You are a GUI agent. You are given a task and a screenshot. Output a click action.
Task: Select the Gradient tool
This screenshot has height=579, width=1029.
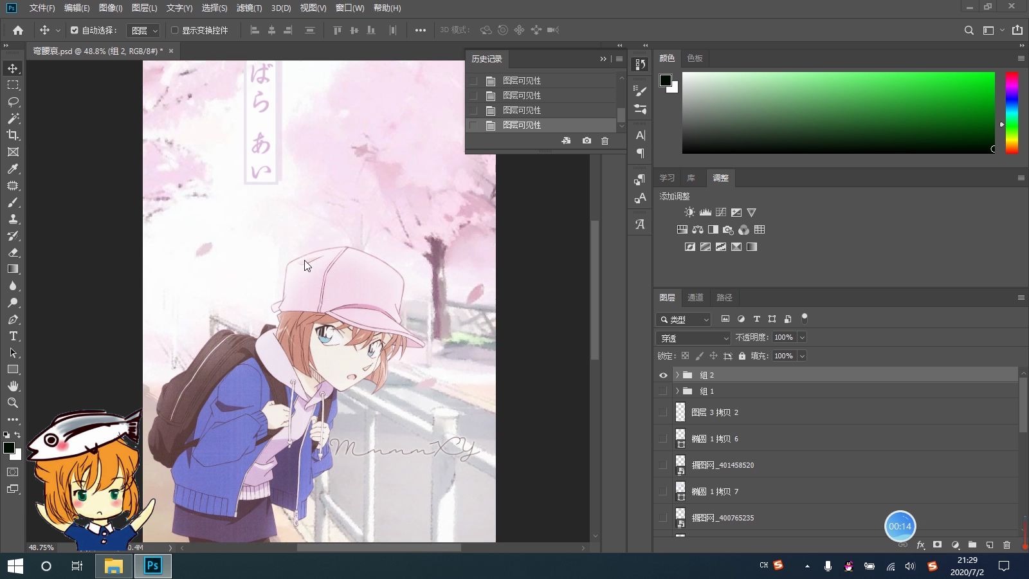(x=13, y=269)
